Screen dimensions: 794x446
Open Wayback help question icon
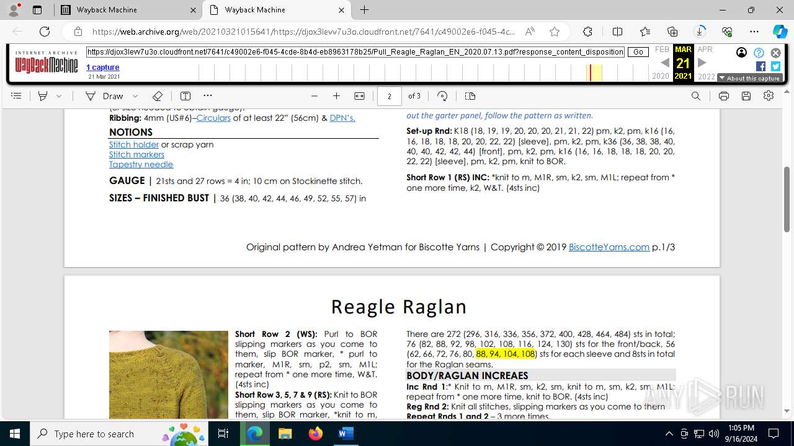coord(759,53)
